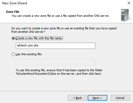Screen dimensions: 133x103
Task: Click the 'You can create a new zone file' subtitle
Action: point(60,16)
